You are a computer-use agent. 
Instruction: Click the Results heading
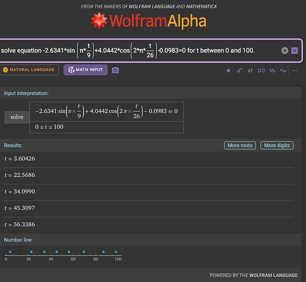click(13, 146)
